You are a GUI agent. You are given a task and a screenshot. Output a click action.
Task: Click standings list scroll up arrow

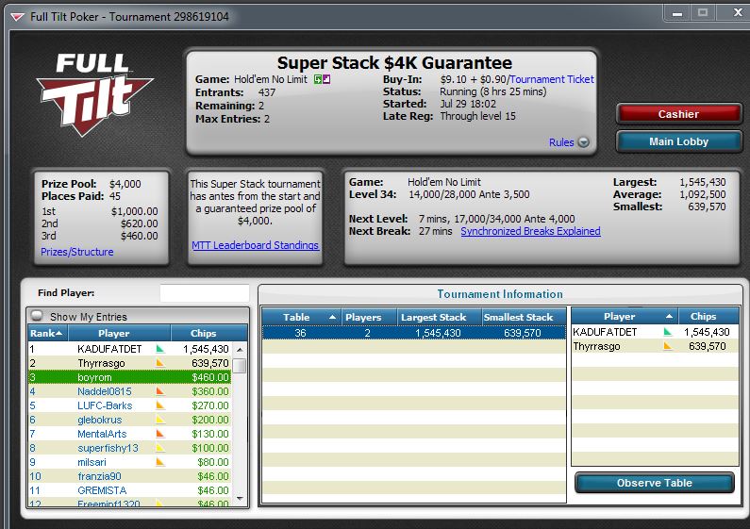[x=241, y=350]
